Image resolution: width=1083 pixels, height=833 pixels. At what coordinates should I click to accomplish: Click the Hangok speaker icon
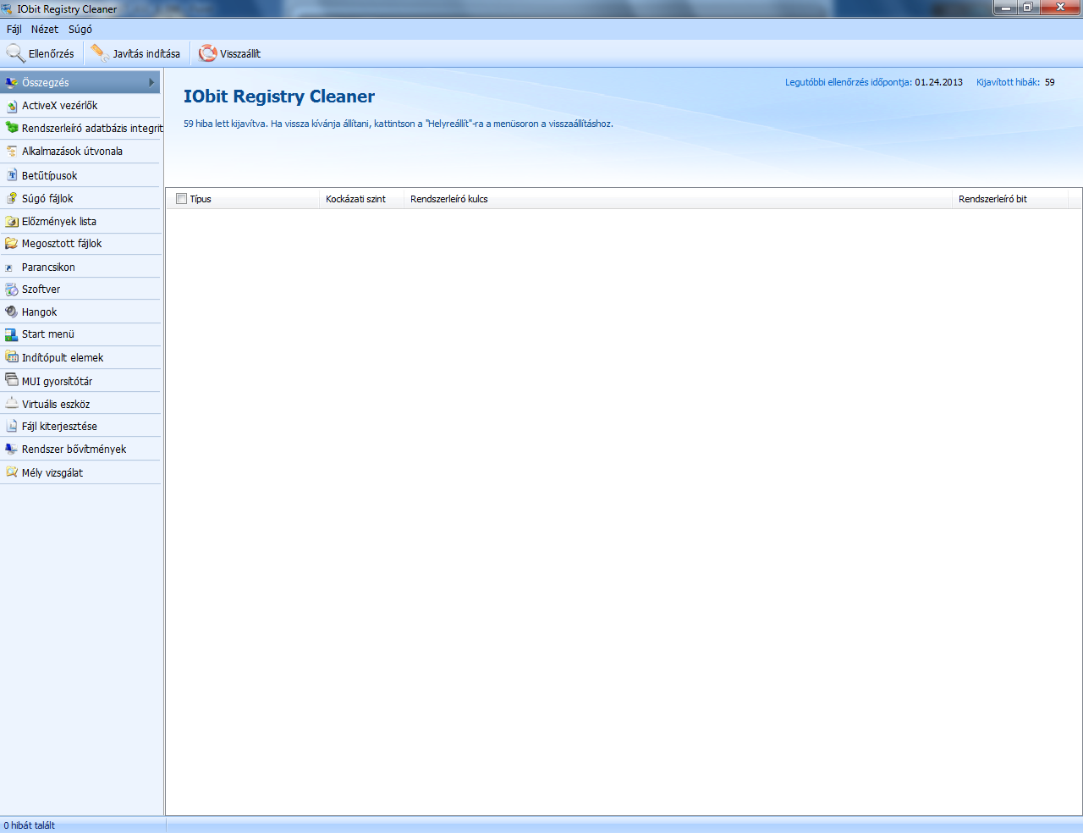[12, 312]
